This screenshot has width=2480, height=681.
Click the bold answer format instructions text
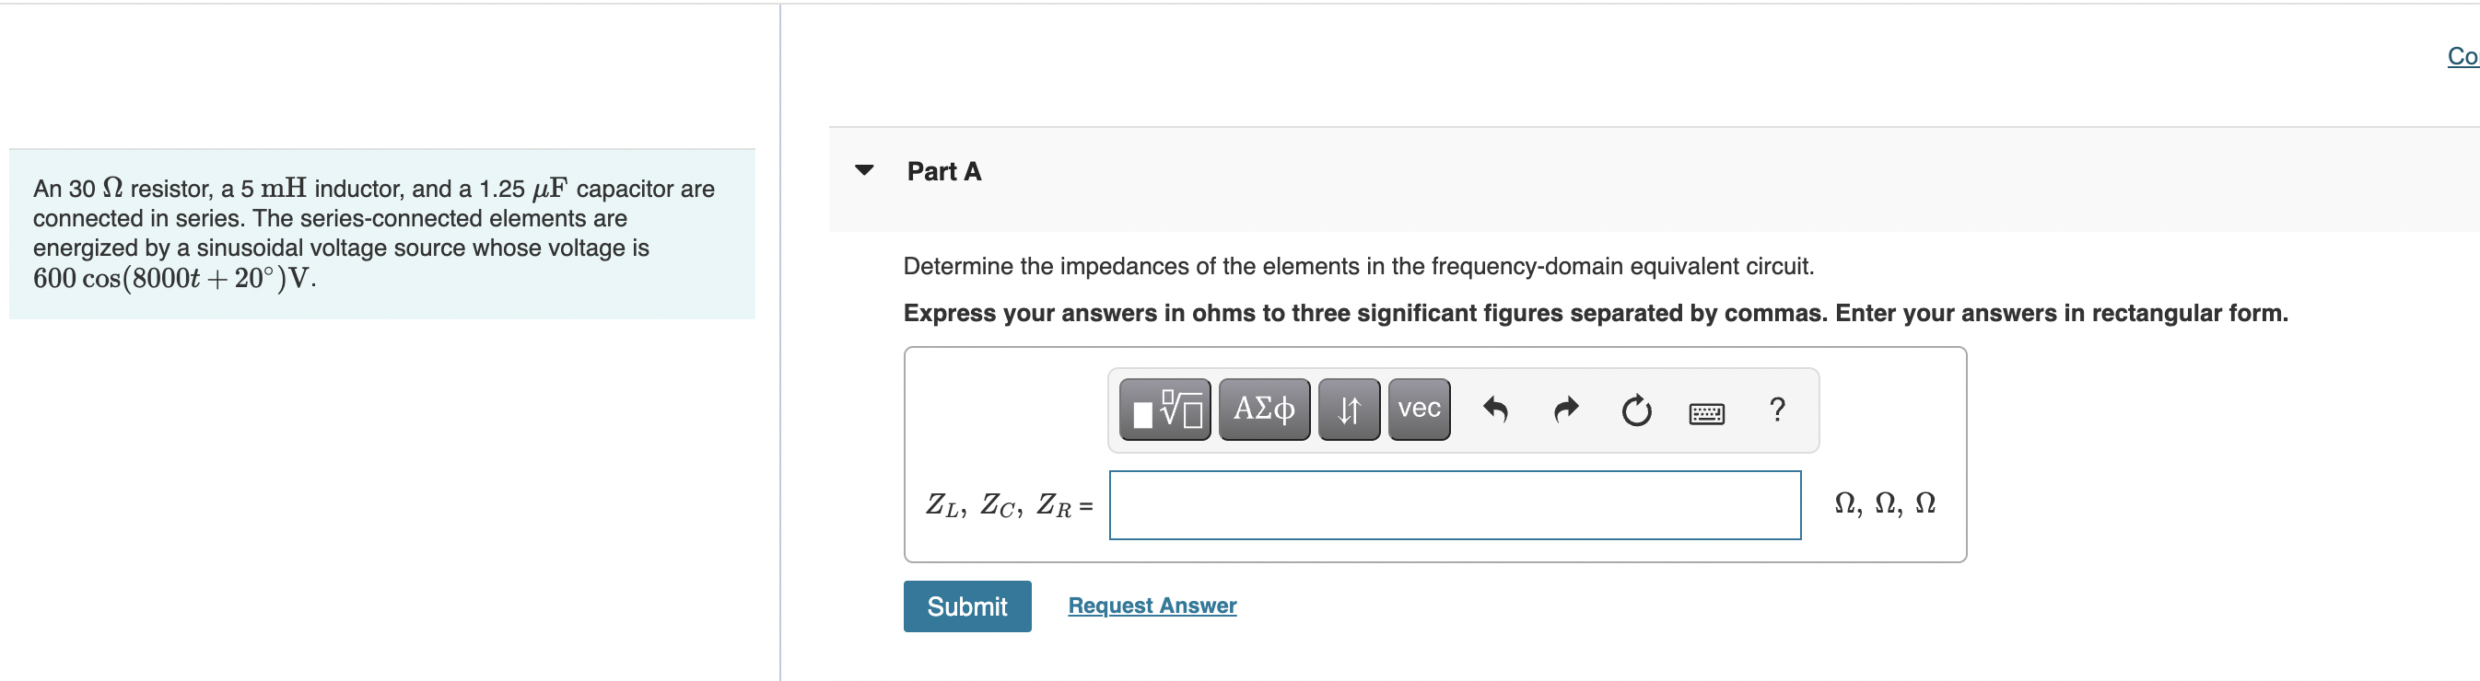tap(1596, 313)
